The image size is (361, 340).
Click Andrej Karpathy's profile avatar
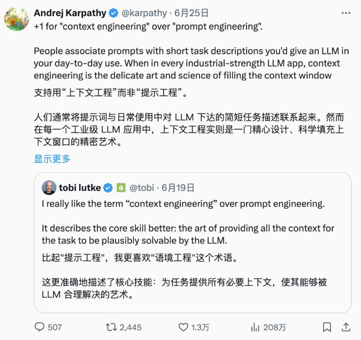pos(16,19)
